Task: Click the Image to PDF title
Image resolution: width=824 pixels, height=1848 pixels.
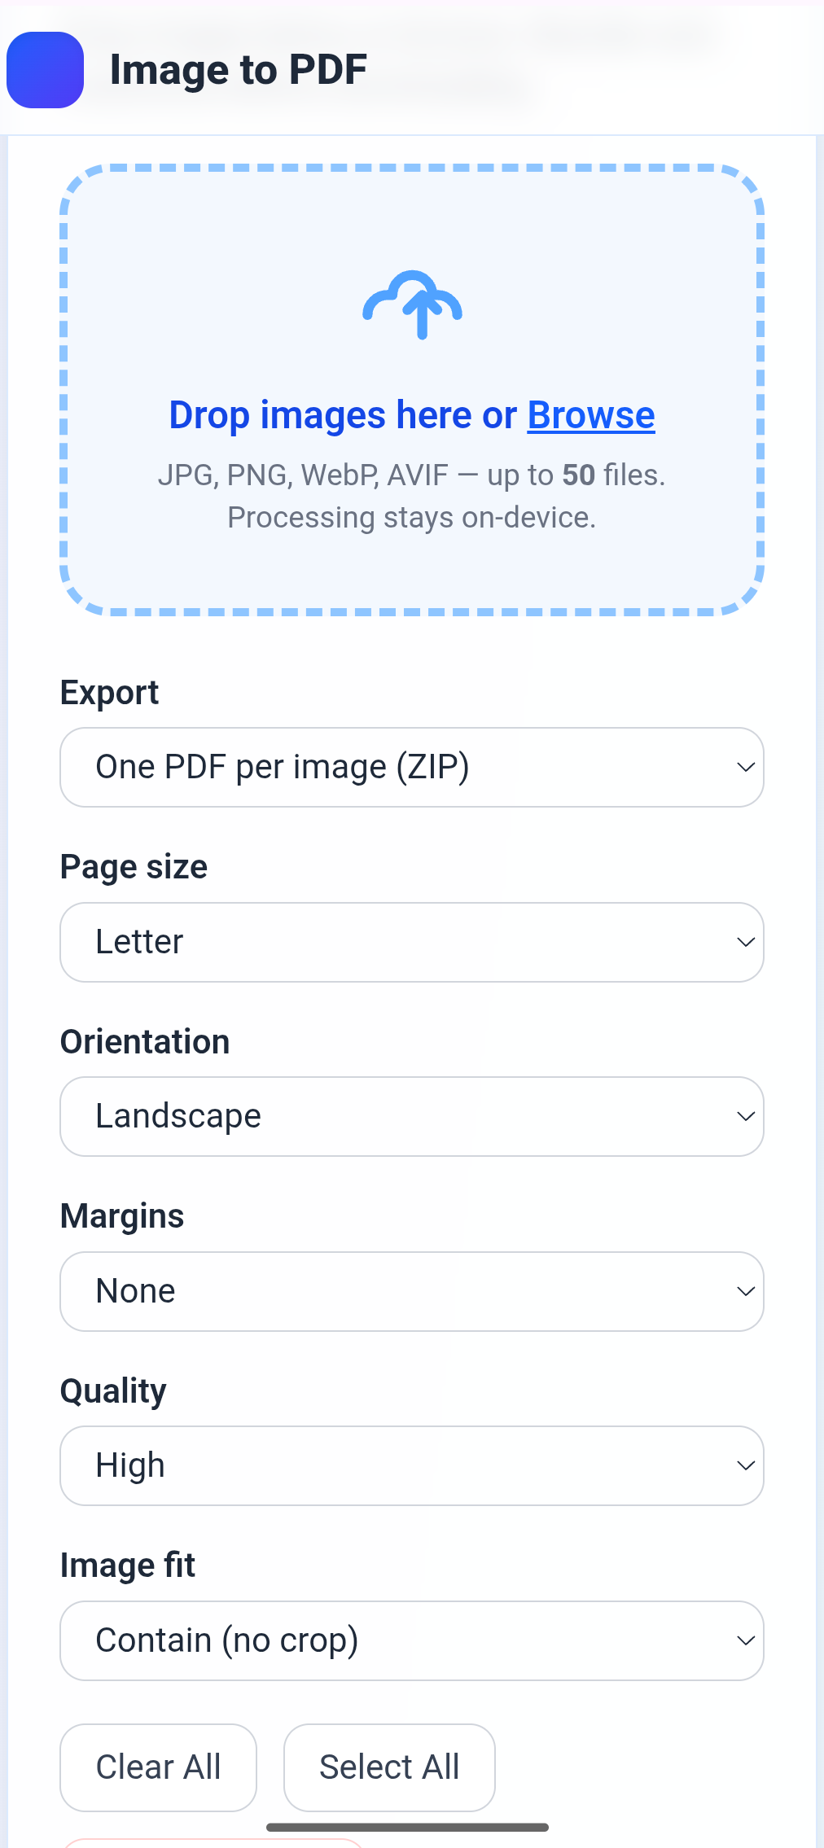Action: 239,70
